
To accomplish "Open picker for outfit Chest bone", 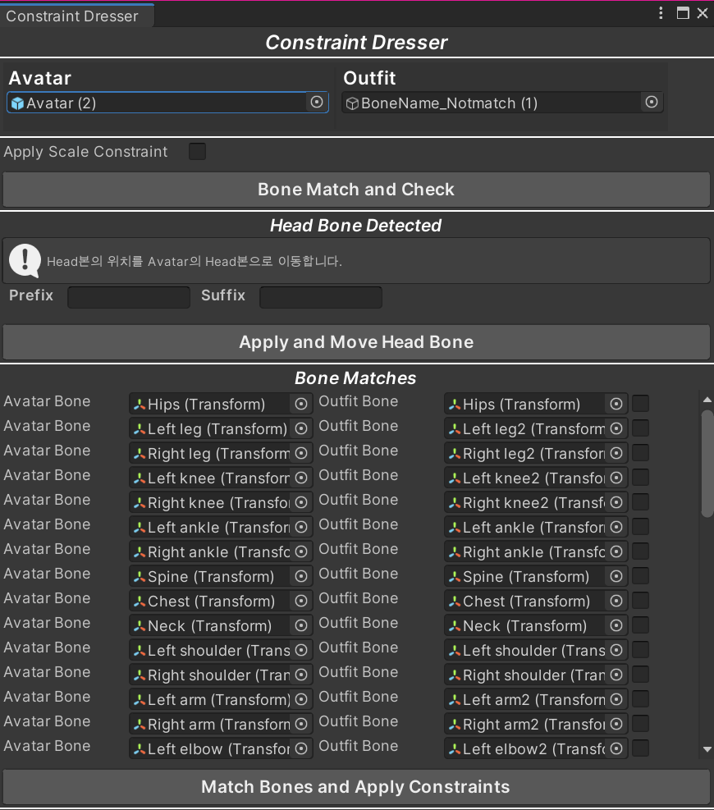I will pyautogui.click(x=616, y=602).
